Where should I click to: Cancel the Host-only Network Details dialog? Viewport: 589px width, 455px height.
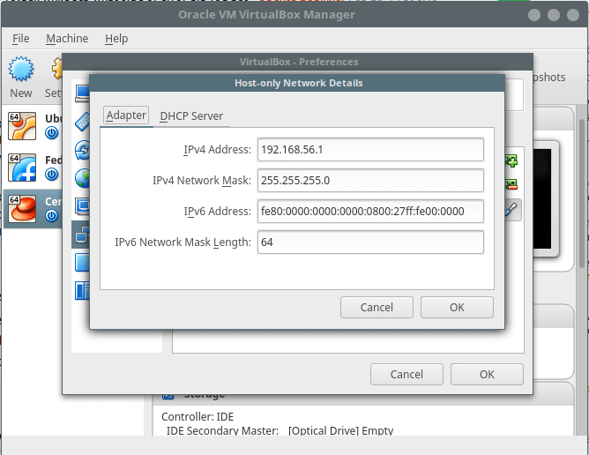click(x=377, y=308)
